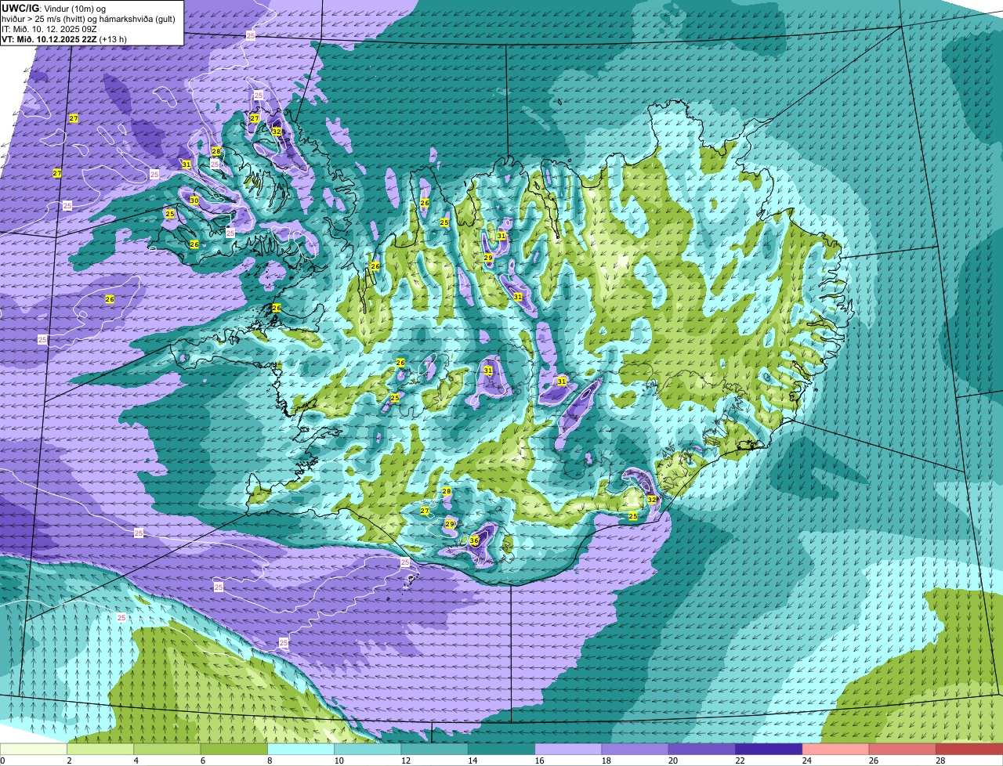Click the valid-time line 'VT: Mið. 10.12.2025 22Z (+13 h)'

coord(64,39)
